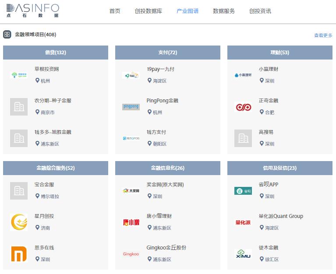Click the 博尔塔拉 location under 宝合金服

click(50, 197)
